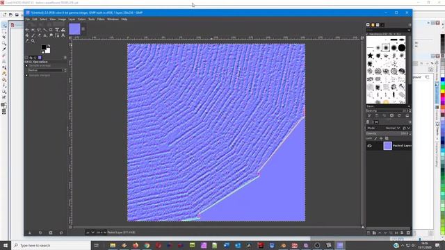Select the Text tool
Screen dimensions: 445x250
pos(63,35)
